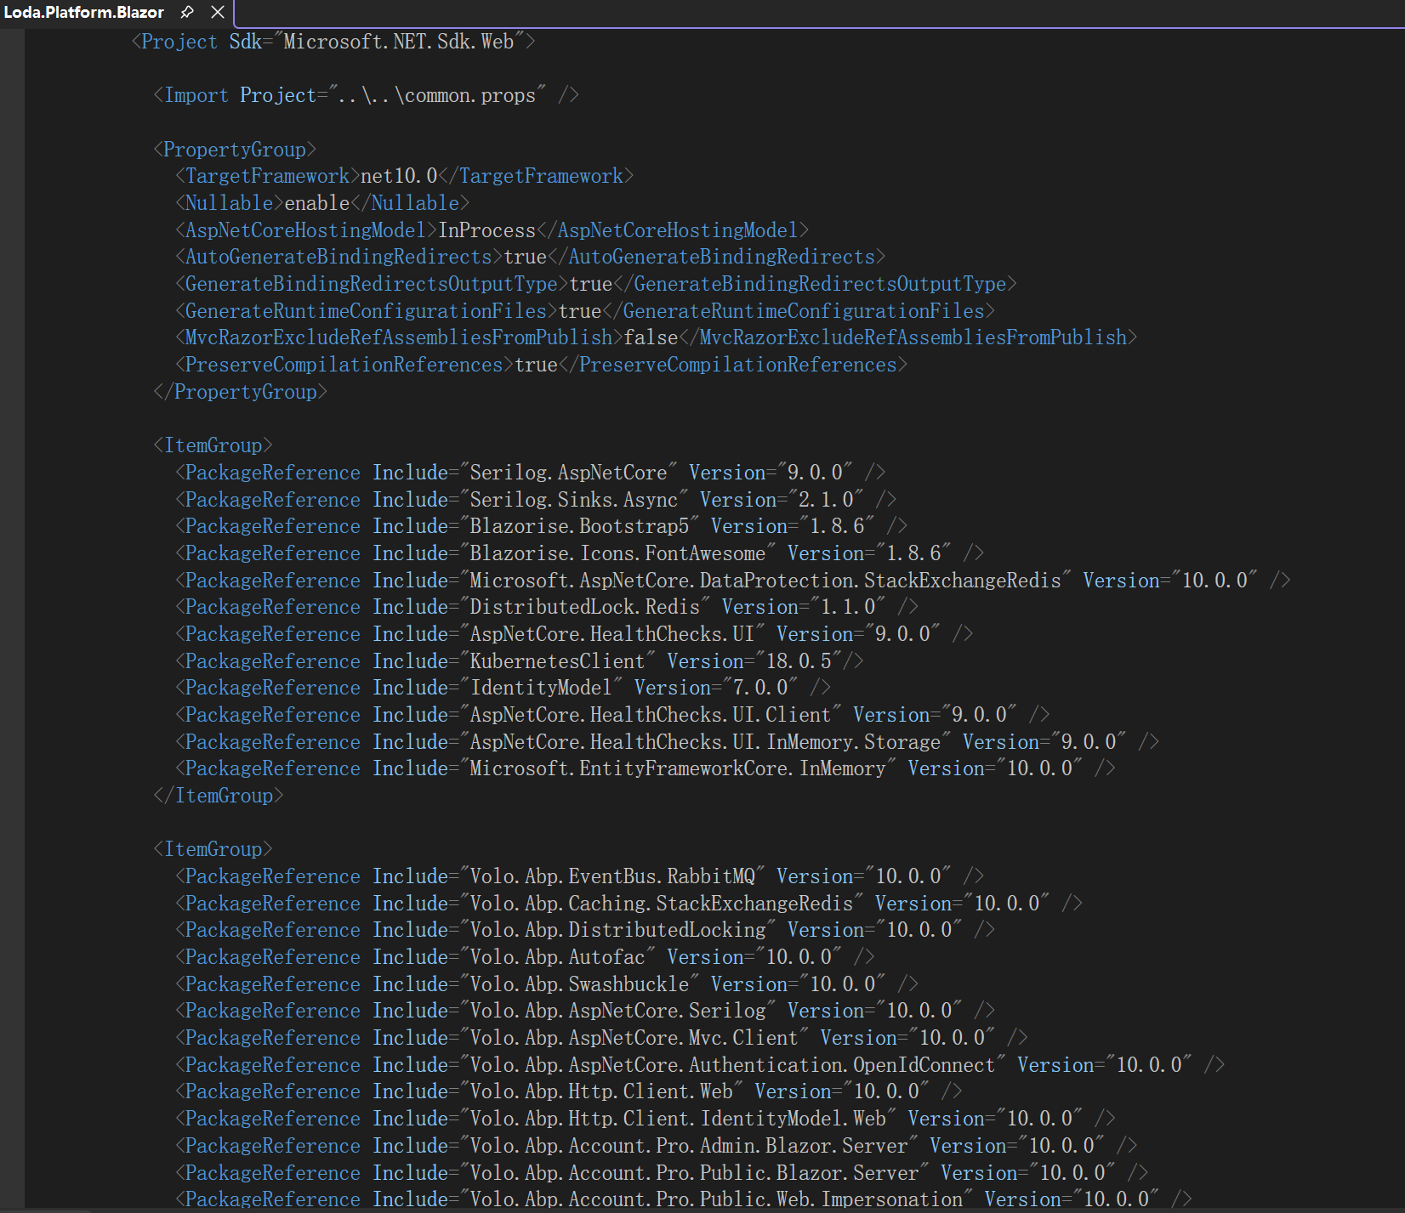
Task: Click the Nullable value 'enable'
Action: pos(316,203)
